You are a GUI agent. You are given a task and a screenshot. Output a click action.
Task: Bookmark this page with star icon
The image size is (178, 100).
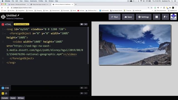coord(151,8)
